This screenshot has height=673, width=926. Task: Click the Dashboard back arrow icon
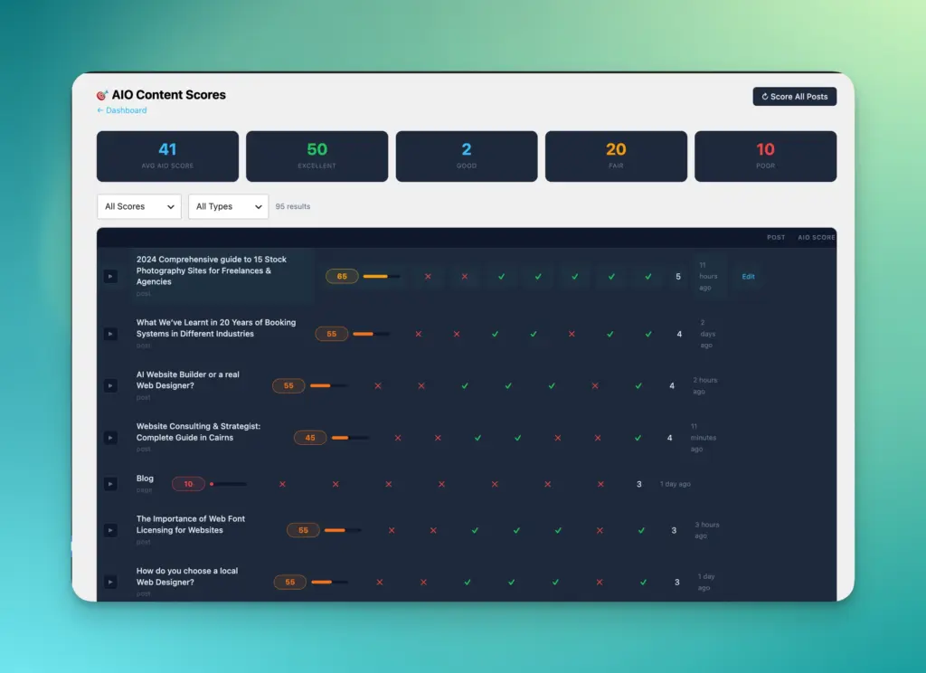[99, 110]
